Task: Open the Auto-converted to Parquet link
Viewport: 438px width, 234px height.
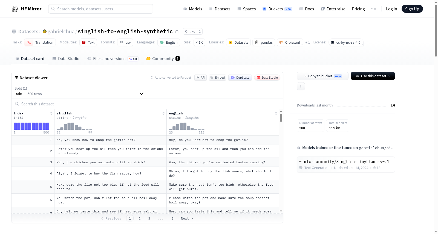Action: (173, 78)
